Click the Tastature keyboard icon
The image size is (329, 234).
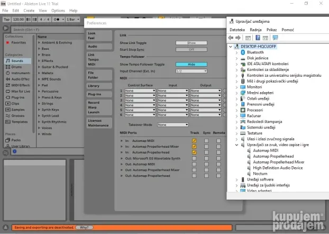tap(243, 133)
